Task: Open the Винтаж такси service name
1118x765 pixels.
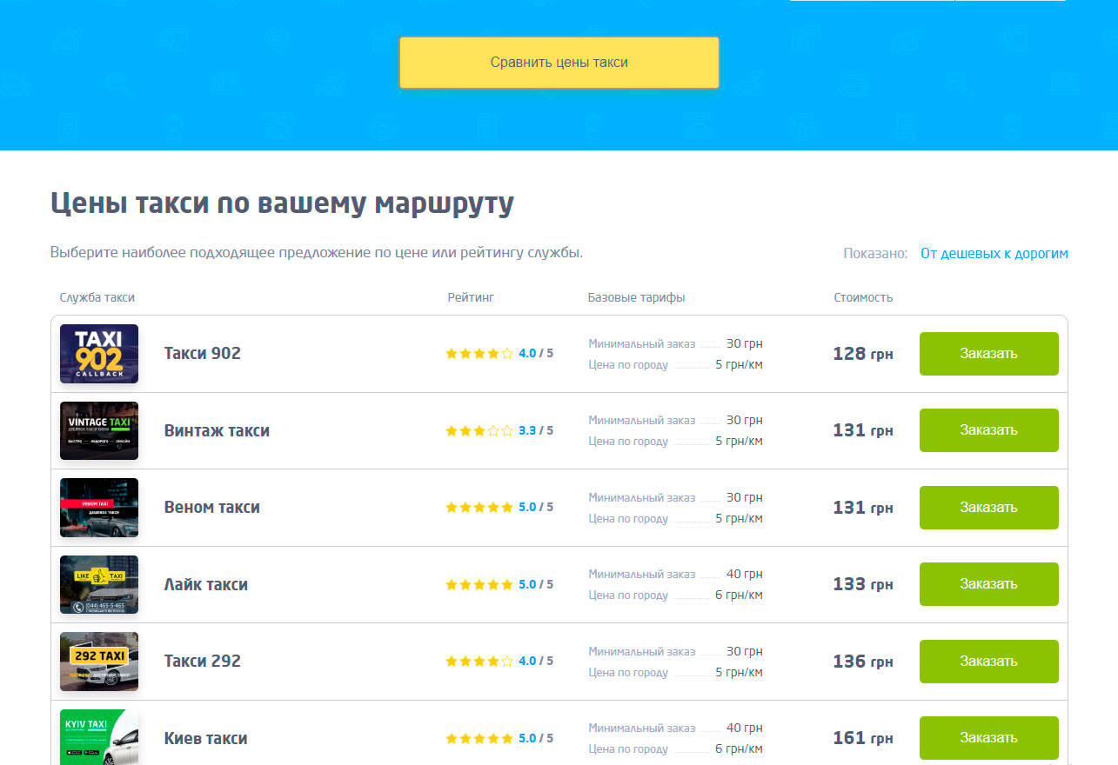Action: point(217,430)
